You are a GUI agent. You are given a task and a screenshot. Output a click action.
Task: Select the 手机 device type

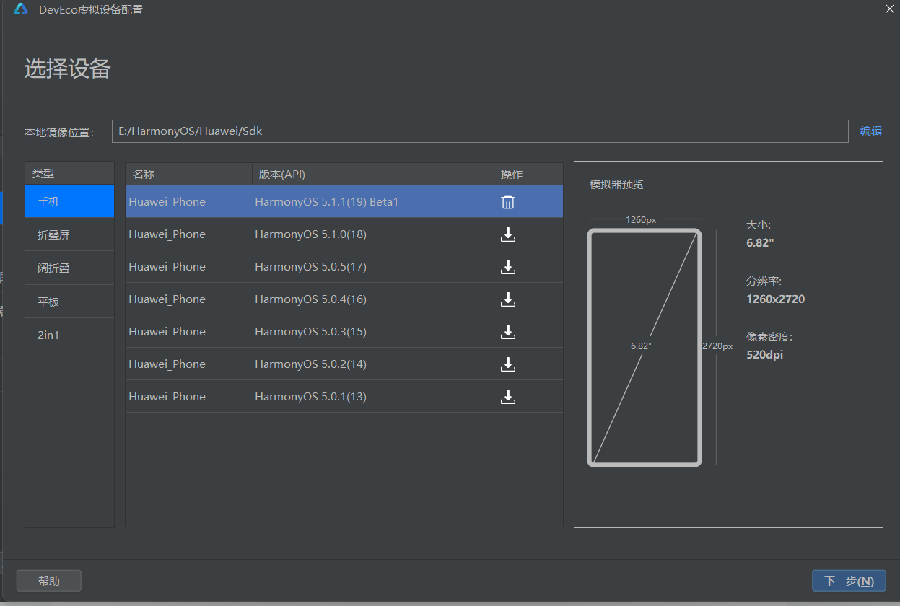(69, 201)
